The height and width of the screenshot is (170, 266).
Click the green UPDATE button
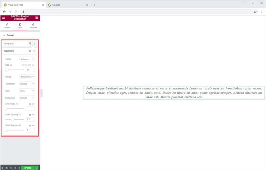(x=28, y=168)
